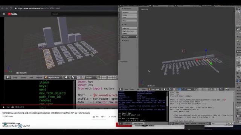
Task: Open the text editor Templates menu
Action: pyautogui.click(x=202, y=123)
